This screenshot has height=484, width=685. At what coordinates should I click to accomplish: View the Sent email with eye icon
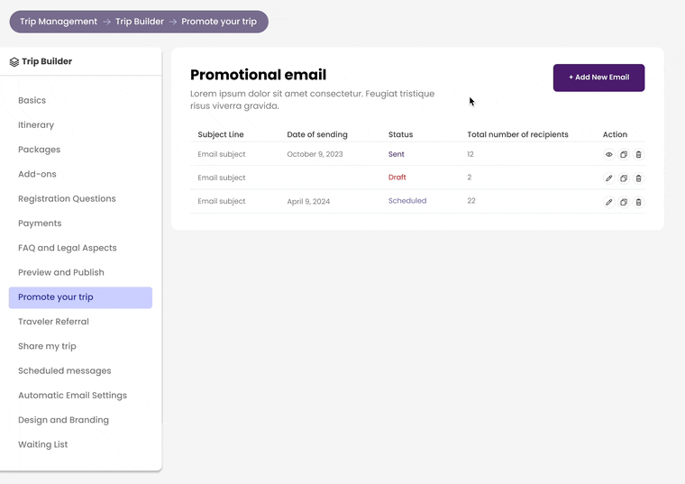click(x=608, y=155)
